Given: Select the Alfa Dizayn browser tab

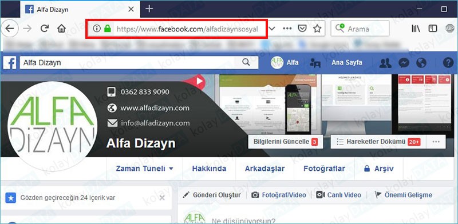Looking at the screenshot, I should (80, 9).
